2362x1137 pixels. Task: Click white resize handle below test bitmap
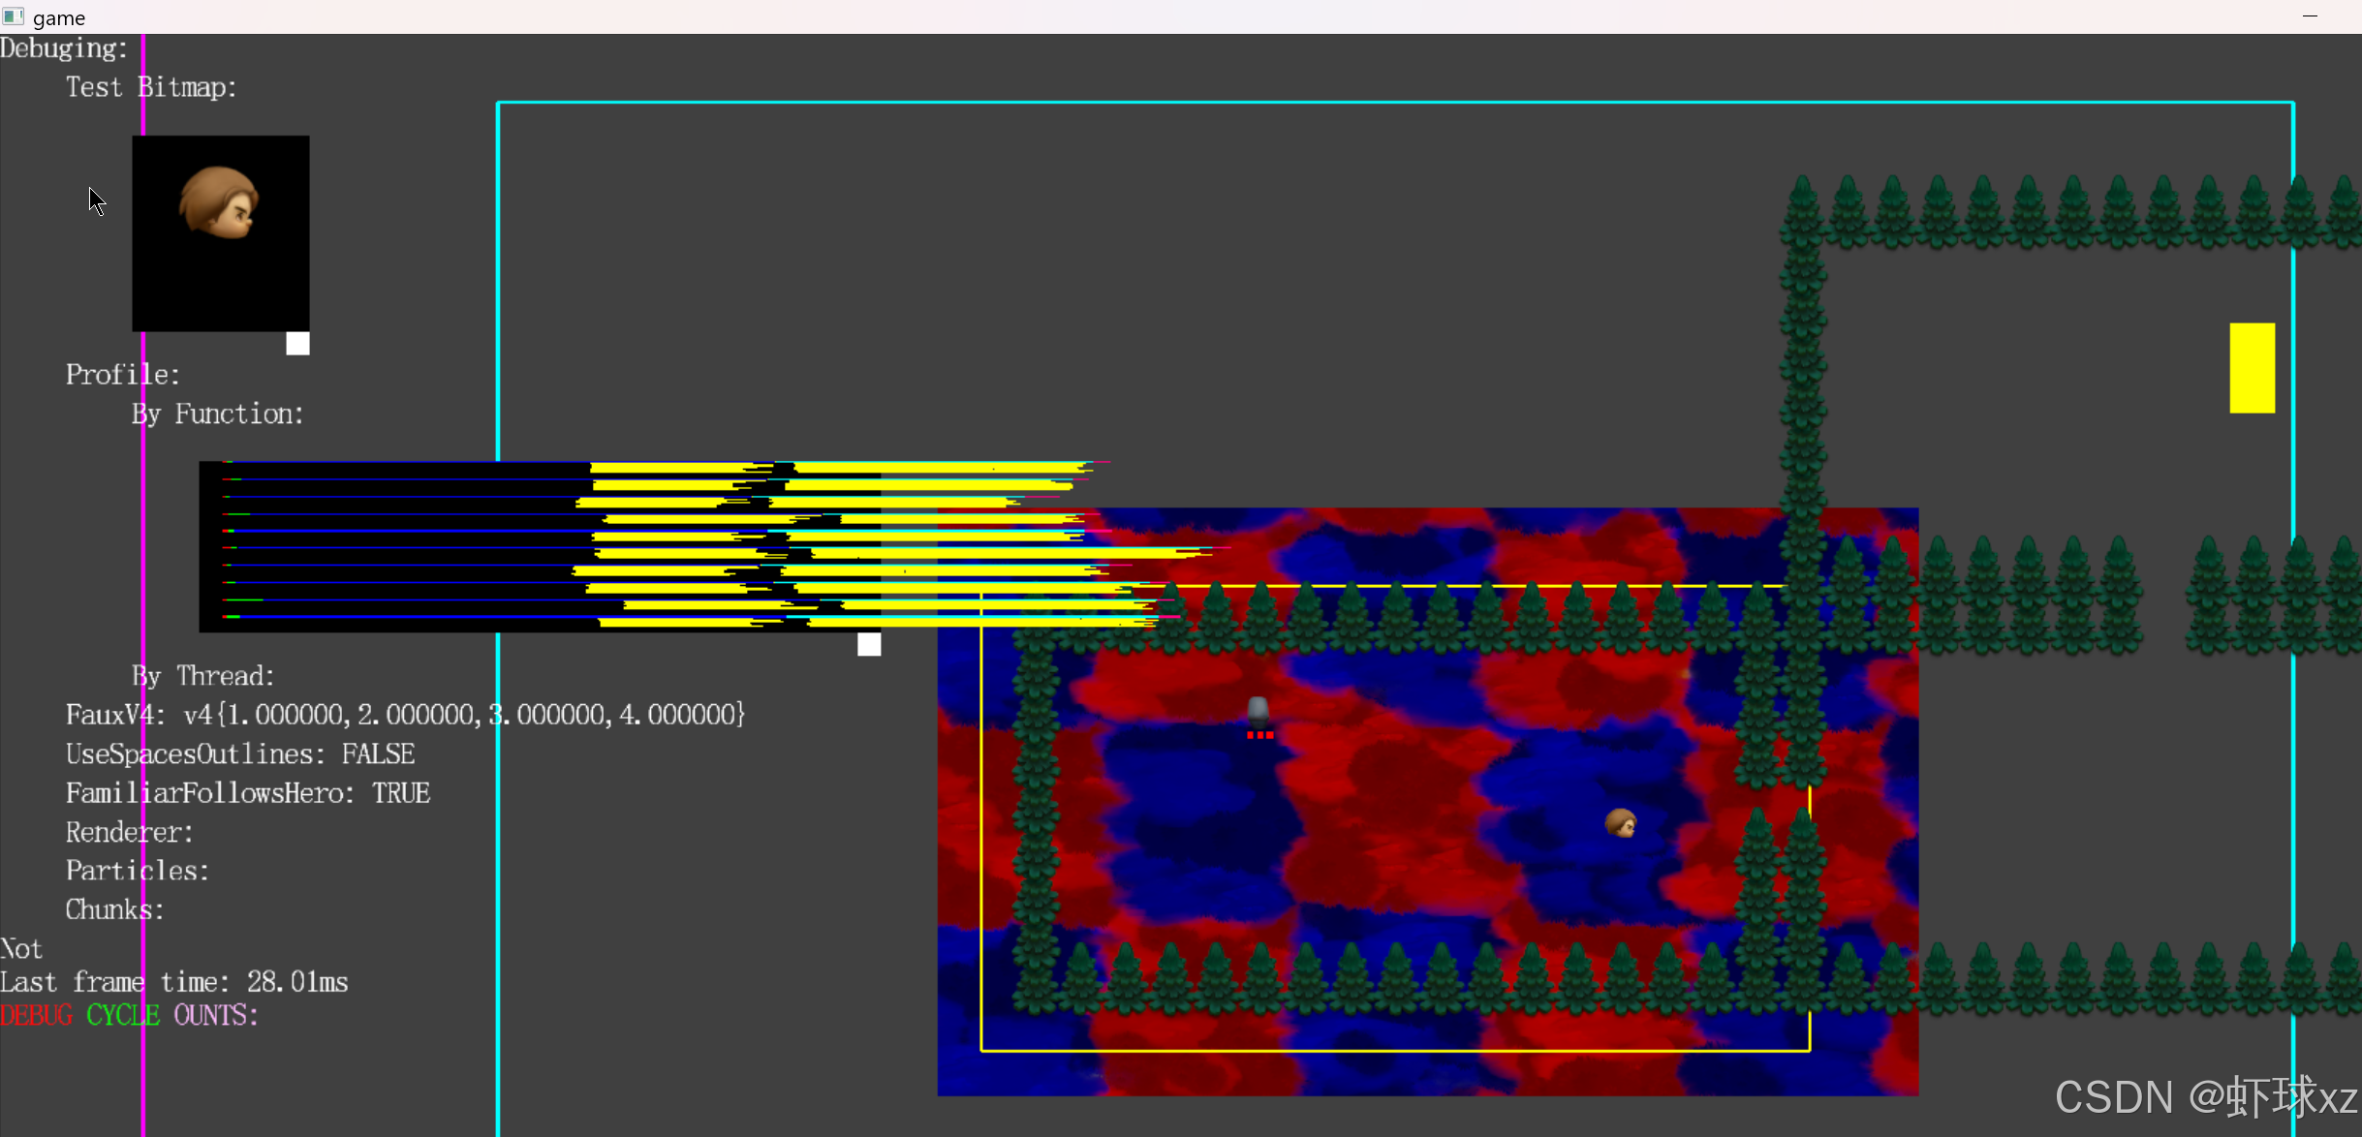click(297, 344)
